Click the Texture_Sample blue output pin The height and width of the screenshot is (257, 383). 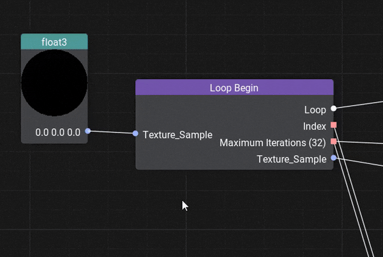pyautogui.click(x=333, y=158)
